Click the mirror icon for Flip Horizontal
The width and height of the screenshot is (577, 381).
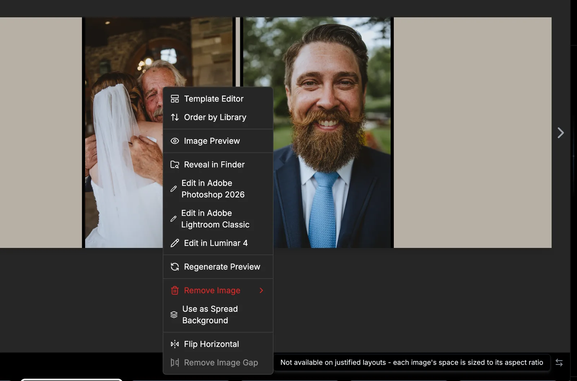[175, 344]
